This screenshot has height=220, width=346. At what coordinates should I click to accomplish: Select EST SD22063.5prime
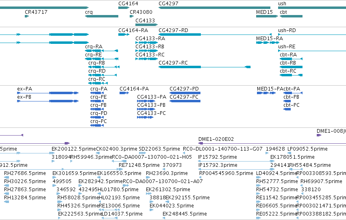tap(143, 153)
